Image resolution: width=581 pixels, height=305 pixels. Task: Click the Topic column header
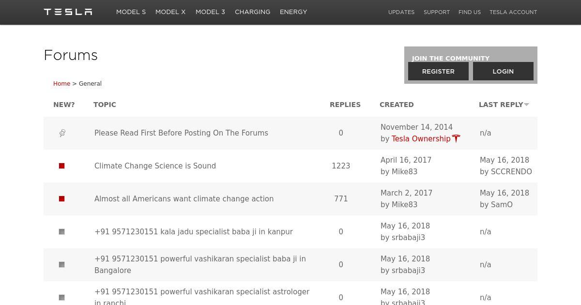pos(105,105)
